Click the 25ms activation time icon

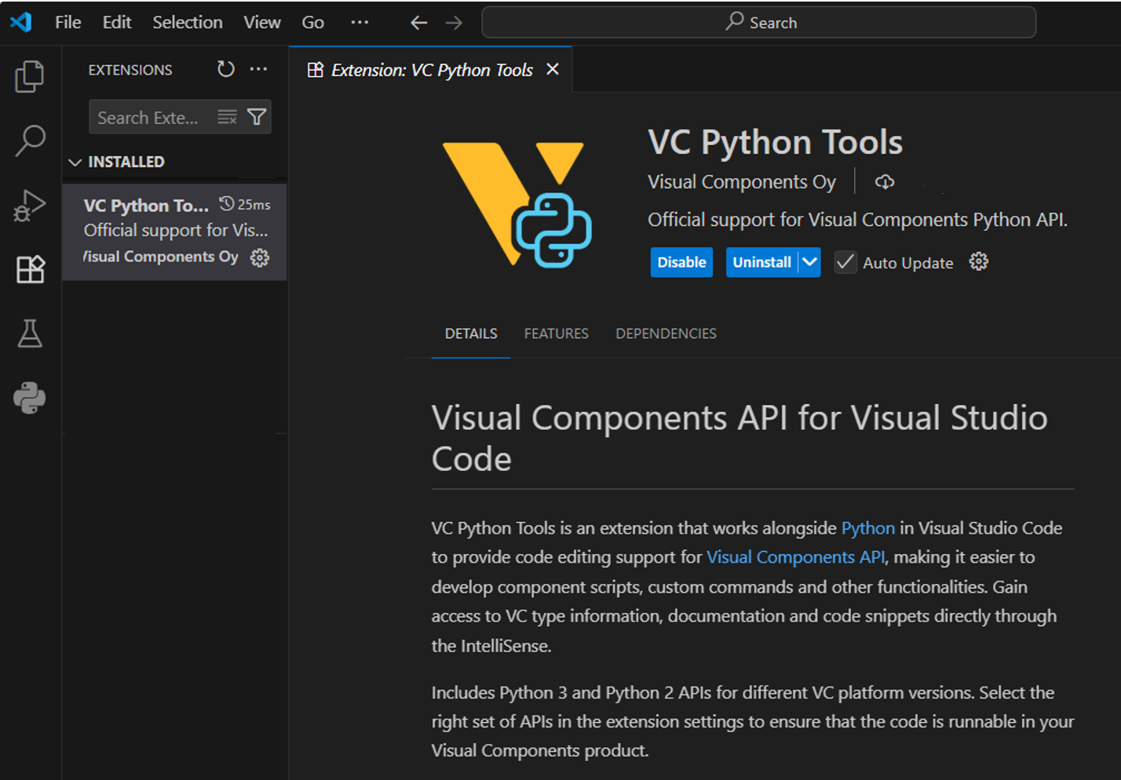click(x=227, y=203)
